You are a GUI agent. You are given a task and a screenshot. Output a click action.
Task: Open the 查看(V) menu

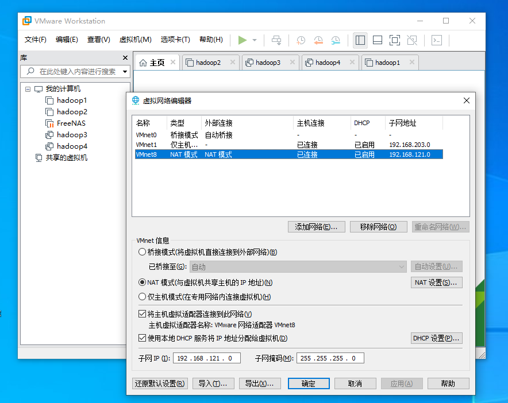pyautogui.click(x=98, y=40)
